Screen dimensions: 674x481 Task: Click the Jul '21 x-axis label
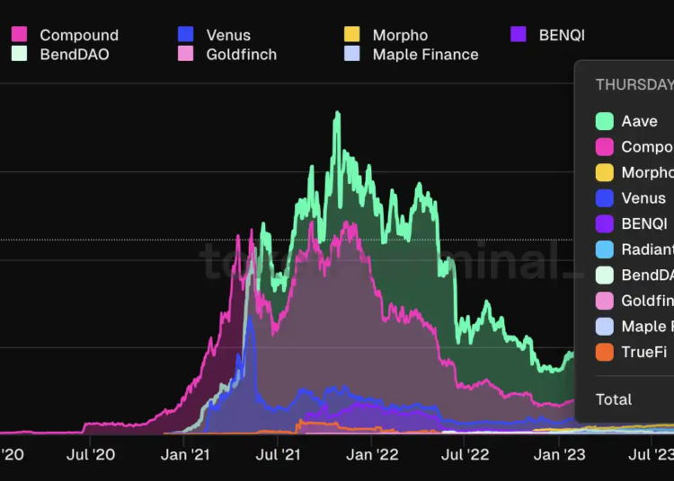click(278, 455)
